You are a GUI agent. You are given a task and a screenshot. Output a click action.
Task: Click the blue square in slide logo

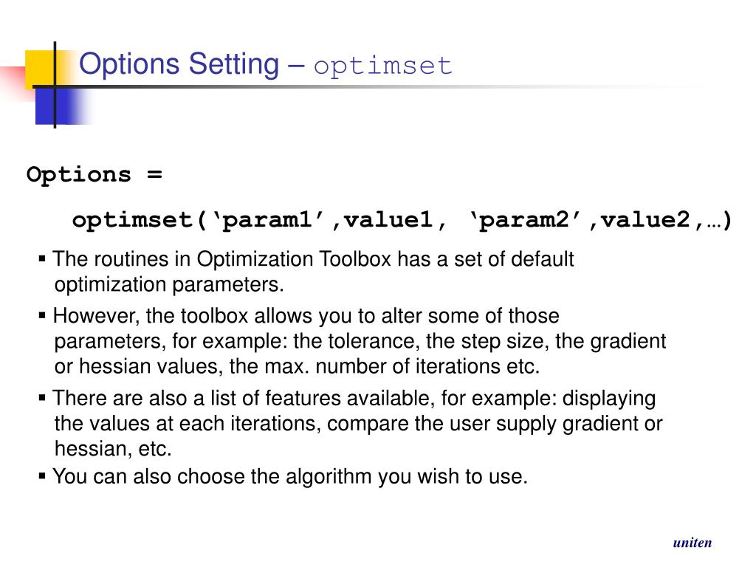(54, 106)
